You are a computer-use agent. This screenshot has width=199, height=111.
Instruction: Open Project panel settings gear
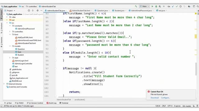tap(37, 10)
